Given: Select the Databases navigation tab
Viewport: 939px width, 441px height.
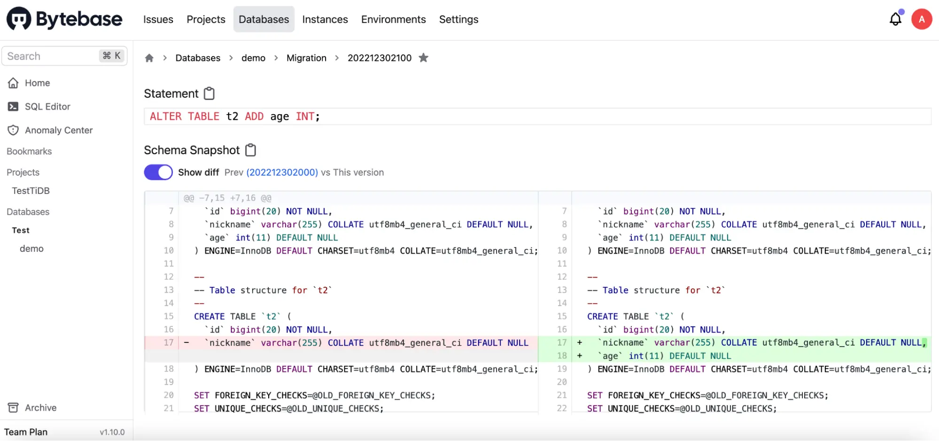Looking at the screenshot, I should click(x=264, y=19).
